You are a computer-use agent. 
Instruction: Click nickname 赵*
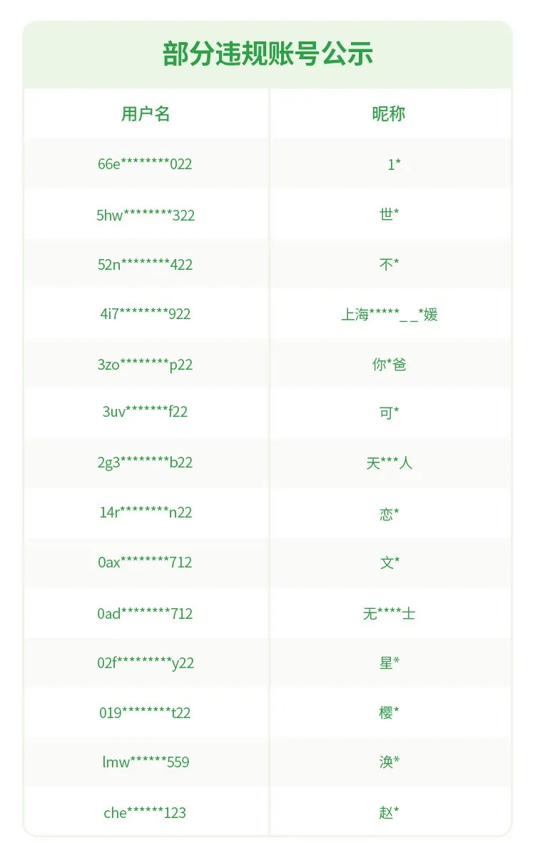click(x=389, y=812)
